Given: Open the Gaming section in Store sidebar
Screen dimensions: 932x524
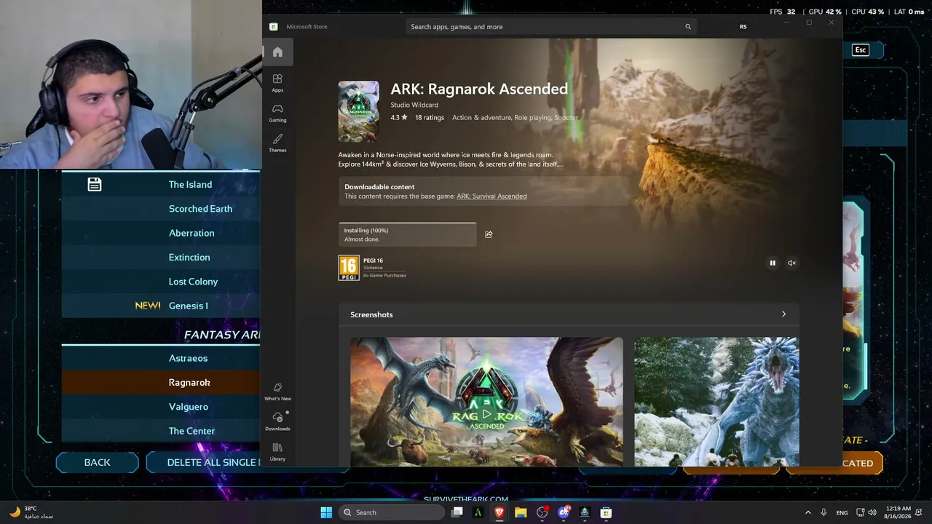Looking at the screenshot, I should [x=277, y=113].
